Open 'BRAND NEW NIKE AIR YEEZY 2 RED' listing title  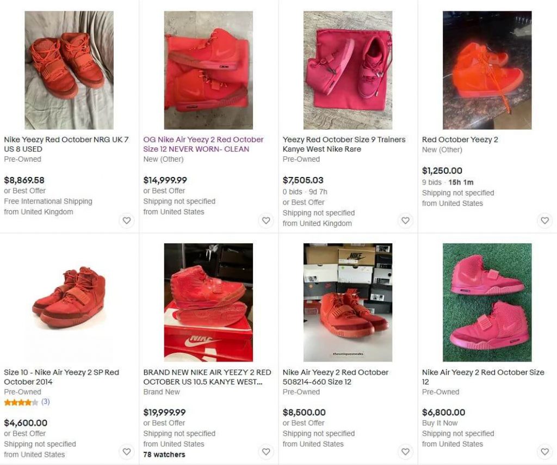coord(207,377)
